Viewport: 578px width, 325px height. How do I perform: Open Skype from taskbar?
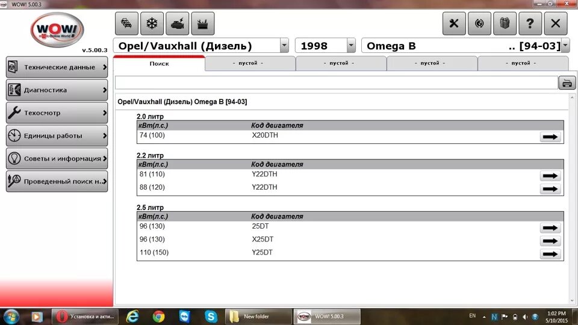pyautogui.click(x=211, y=317)
